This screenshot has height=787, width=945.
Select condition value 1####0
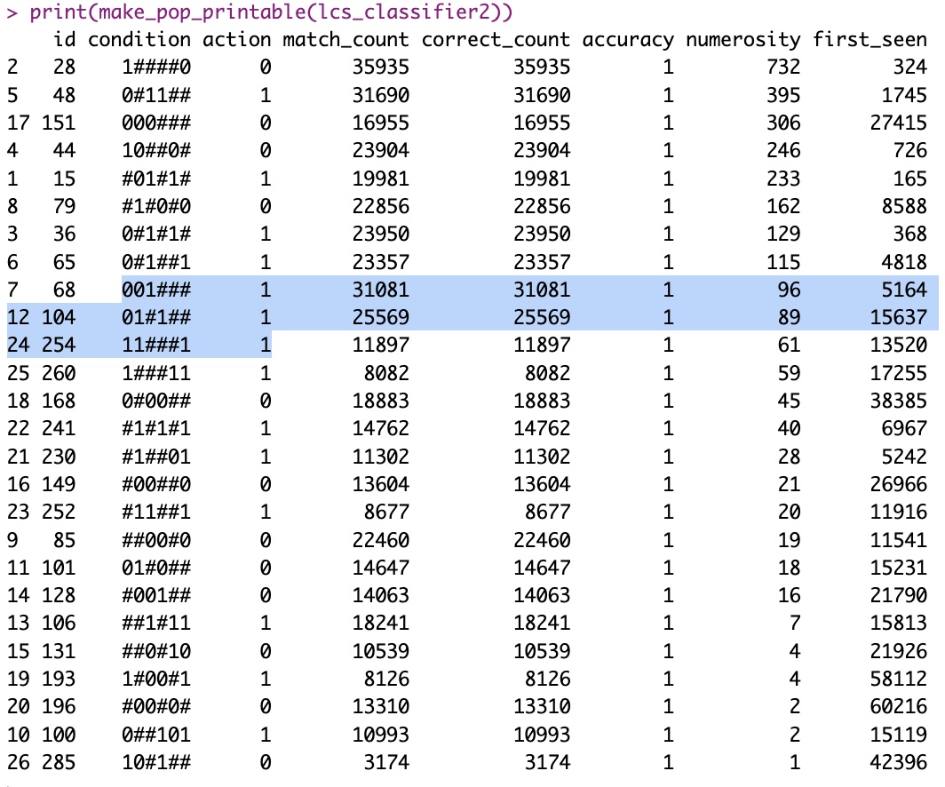[x=156, y=67]
